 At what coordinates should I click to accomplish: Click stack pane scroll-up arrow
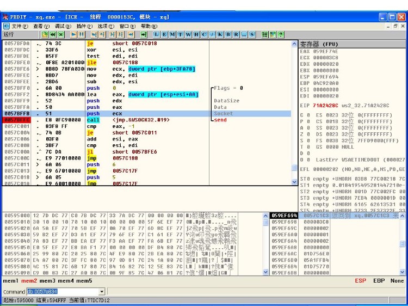(x=402, y=216)
